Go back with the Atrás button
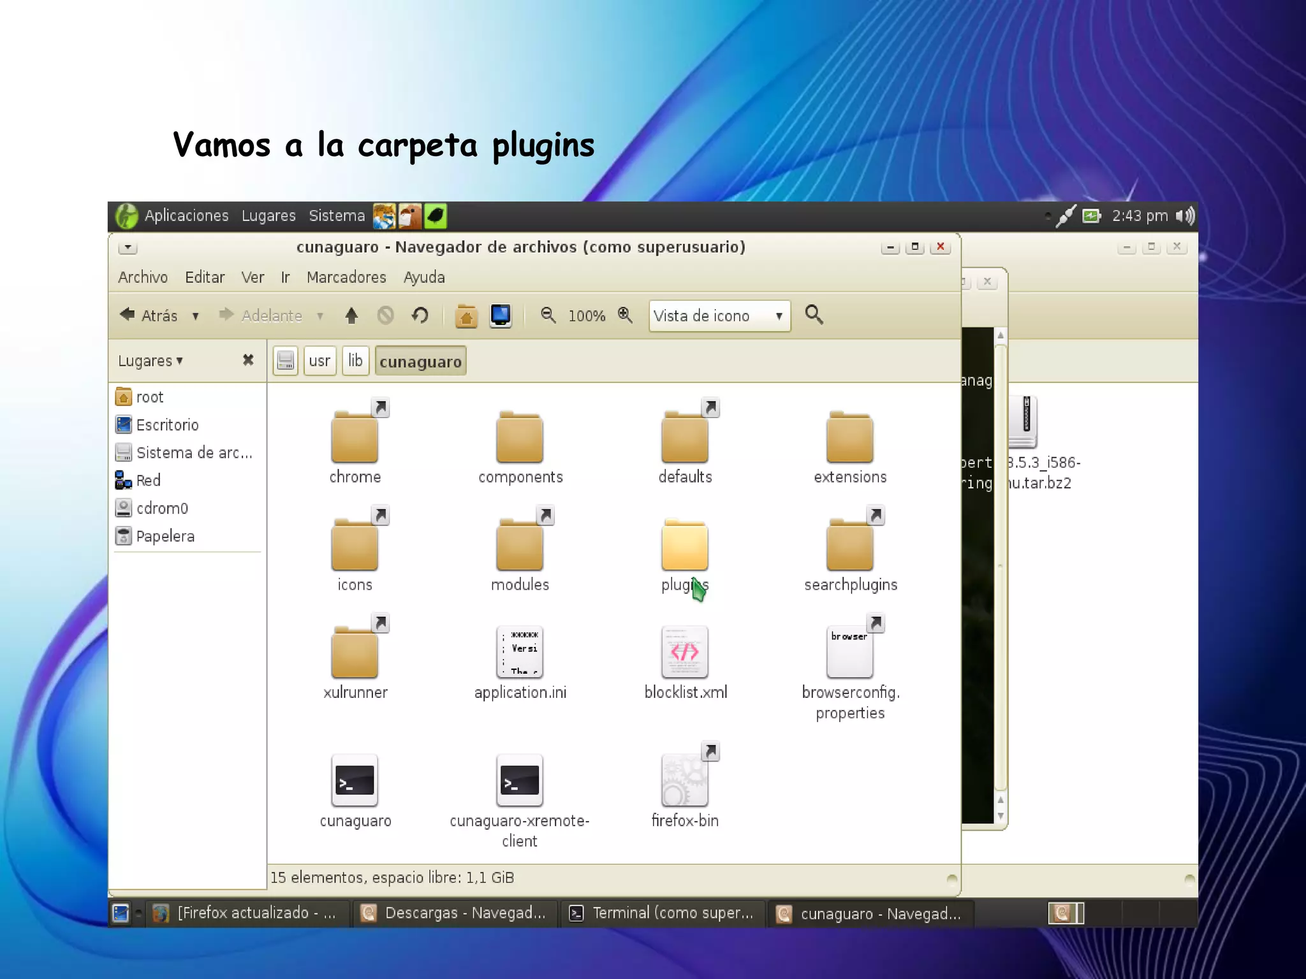1306x979 pixels. click(x=150, y=315)
